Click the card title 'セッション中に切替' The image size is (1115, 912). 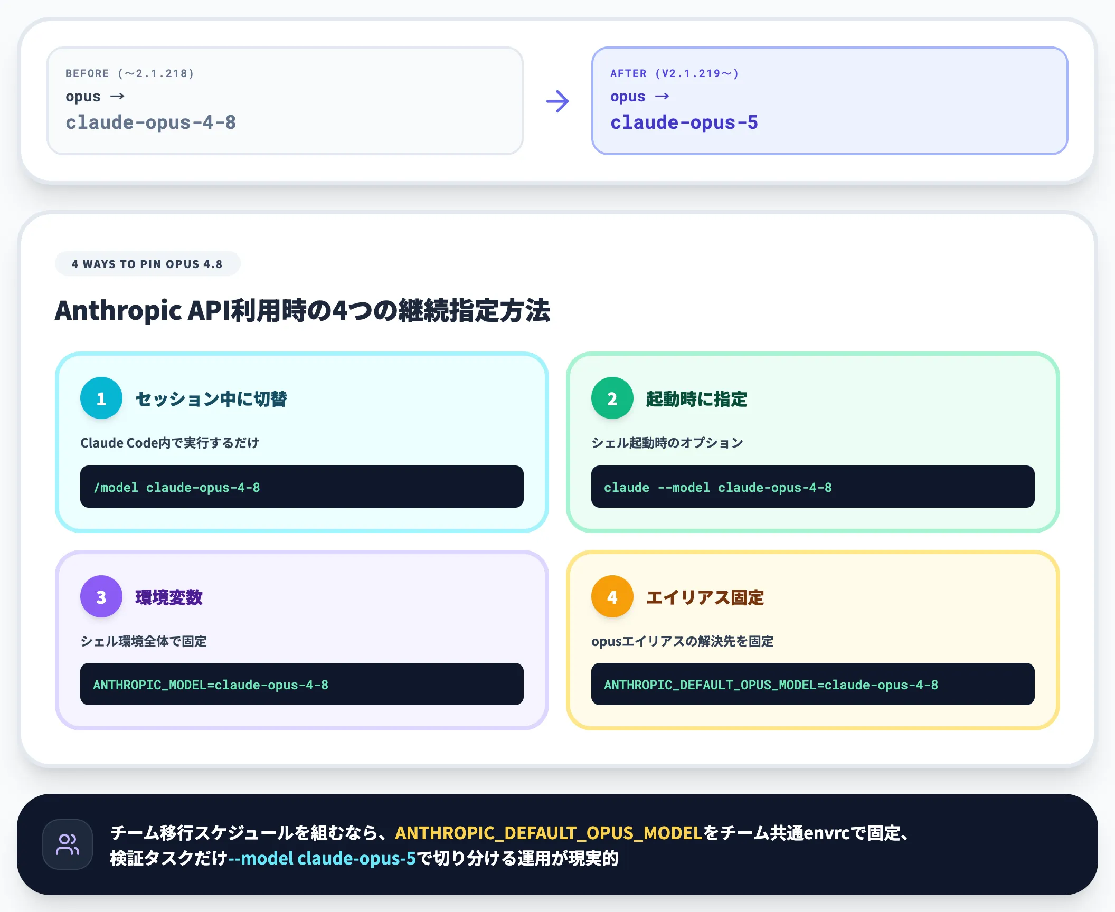click(x=211, y=399)
